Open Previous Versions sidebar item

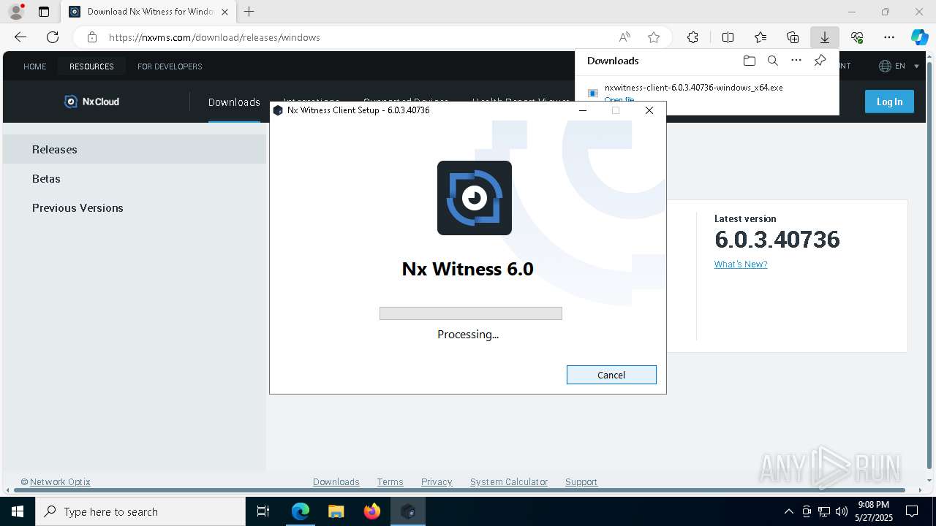pyautogui.click(x=135, y=207)
